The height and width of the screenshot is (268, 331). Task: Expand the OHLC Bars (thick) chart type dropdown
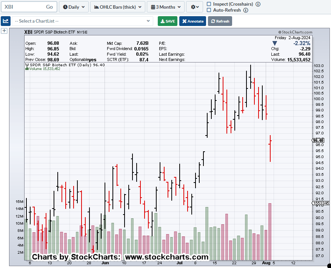[x=117, y=7]
